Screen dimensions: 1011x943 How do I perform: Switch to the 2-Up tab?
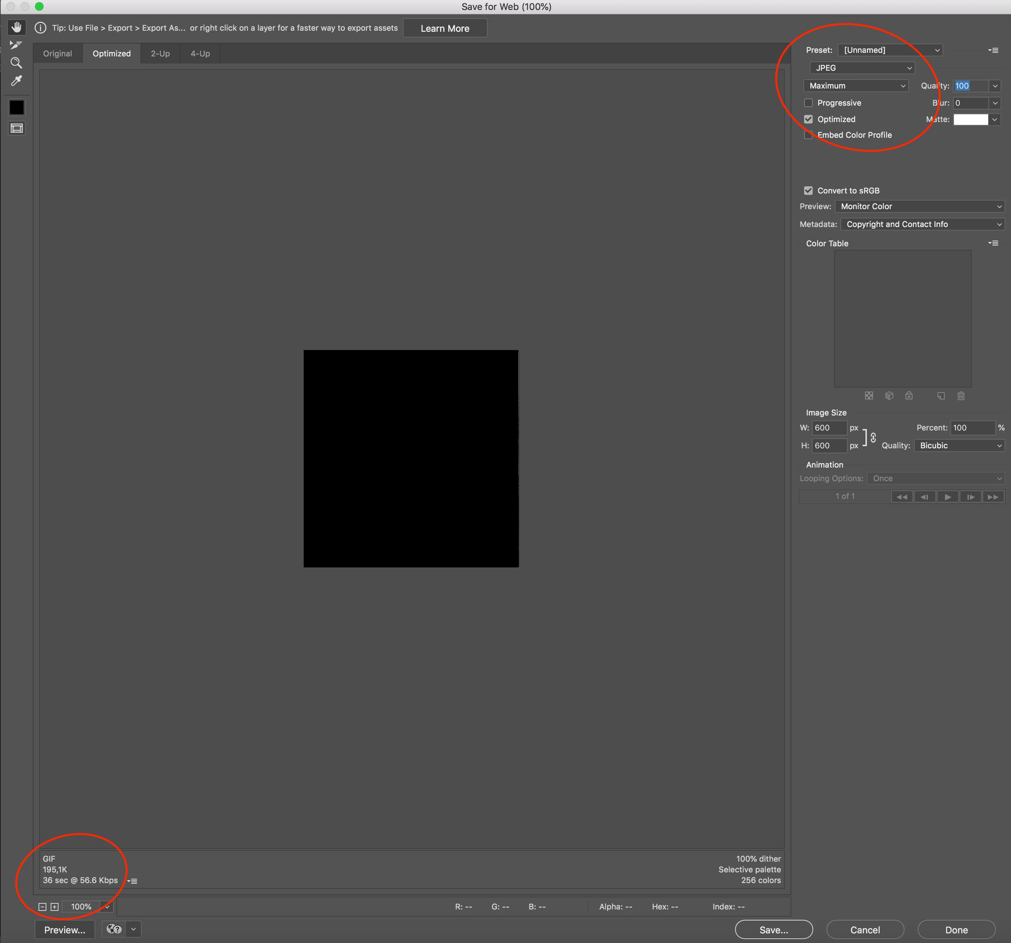[x=160, y=54]
